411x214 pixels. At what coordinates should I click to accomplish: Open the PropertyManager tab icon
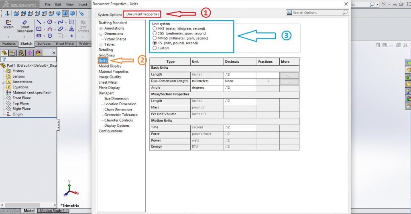click(12, 53)
